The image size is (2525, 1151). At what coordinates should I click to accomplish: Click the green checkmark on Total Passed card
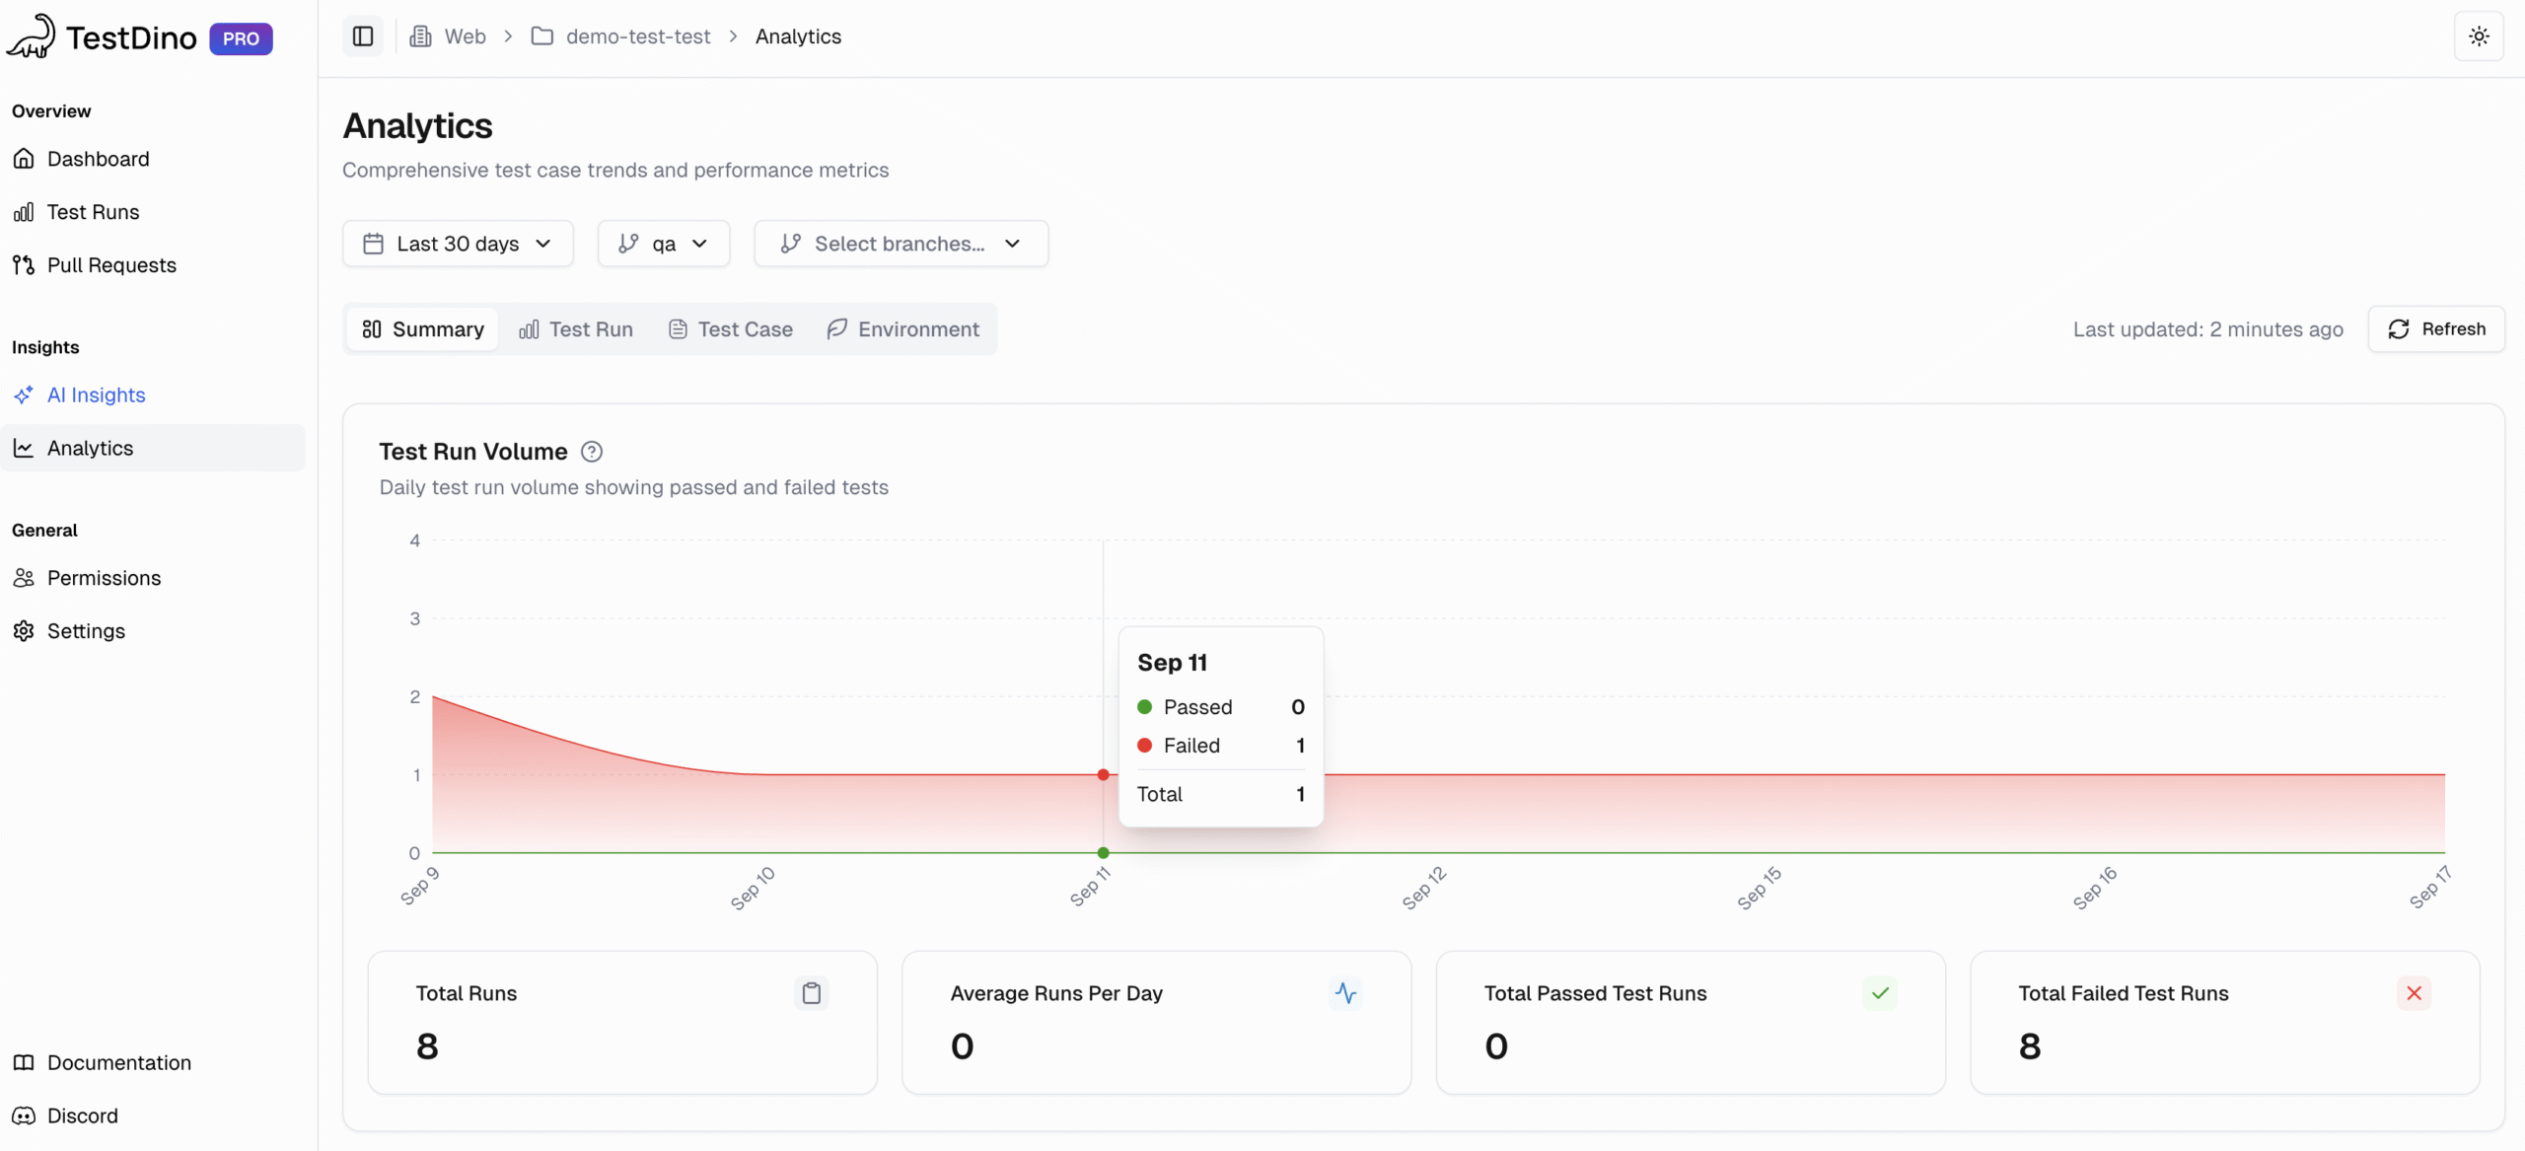(1879, 993)
